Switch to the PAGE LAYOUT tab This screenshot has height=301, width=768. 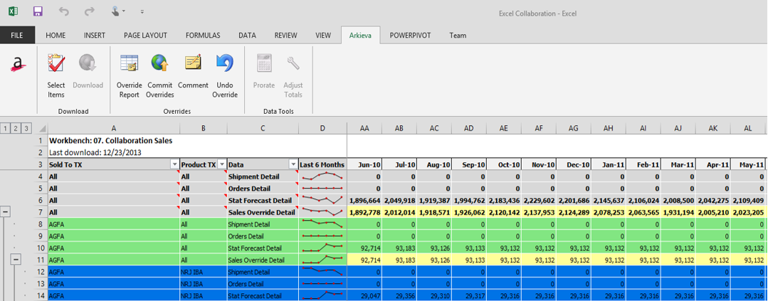(x=145, y=36)
